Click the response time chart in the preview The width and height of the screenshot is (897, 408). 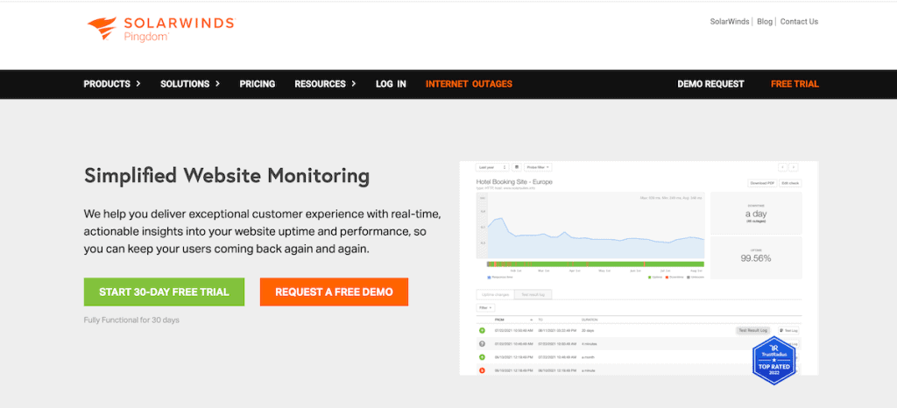point(591,226)
